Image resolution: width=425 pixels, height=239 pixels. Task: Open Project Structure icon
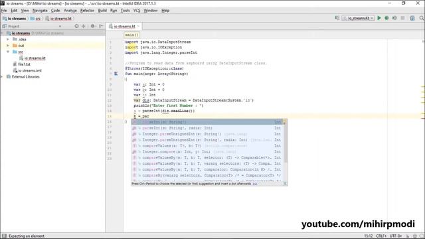(412, 18)
